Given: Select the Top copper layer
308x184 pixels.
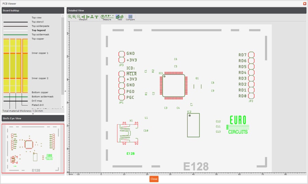Looking at the screenshot, I should click(38, 39).
